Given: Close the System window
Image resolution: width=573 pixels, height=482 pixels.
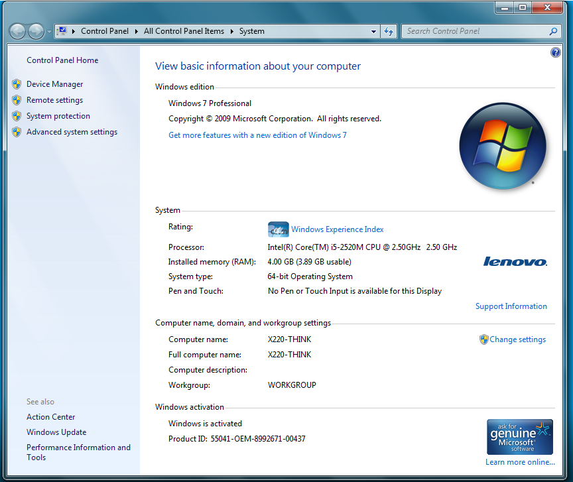Looking at the screenshot, I should [547, 7].
